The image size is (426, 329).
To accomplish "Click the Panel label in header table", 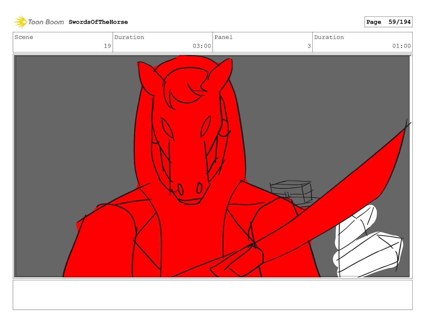I will (x=223, y=37).
